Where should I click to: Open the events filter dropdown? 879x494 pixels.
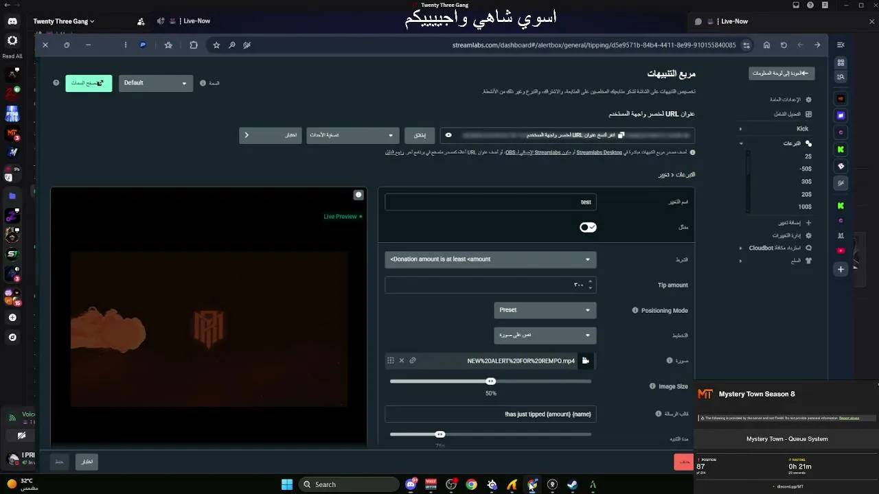pyautogui.click(x=352, y=135)
